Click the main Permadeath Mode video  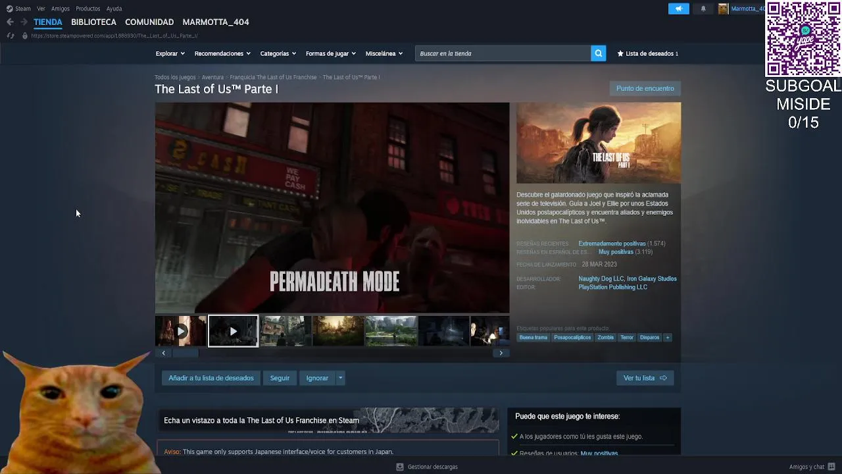(332, 207)
